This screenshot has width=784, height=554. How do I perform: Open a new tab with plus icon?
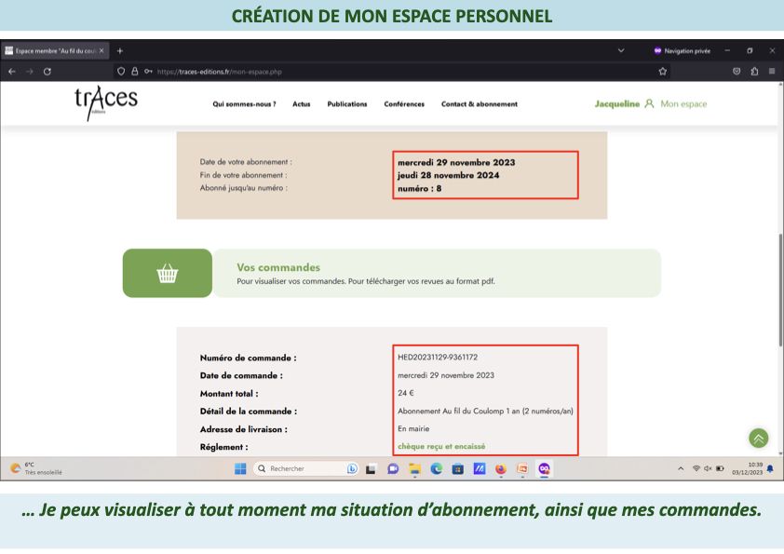coord(119,51)
